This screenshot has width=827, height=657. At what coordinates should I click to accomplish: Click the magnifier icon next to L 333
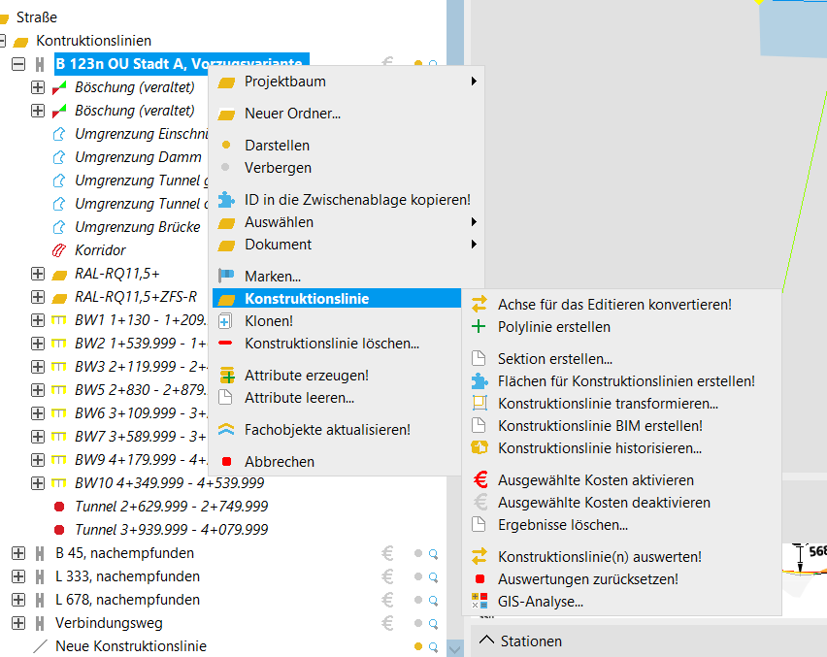pos(433,577)
